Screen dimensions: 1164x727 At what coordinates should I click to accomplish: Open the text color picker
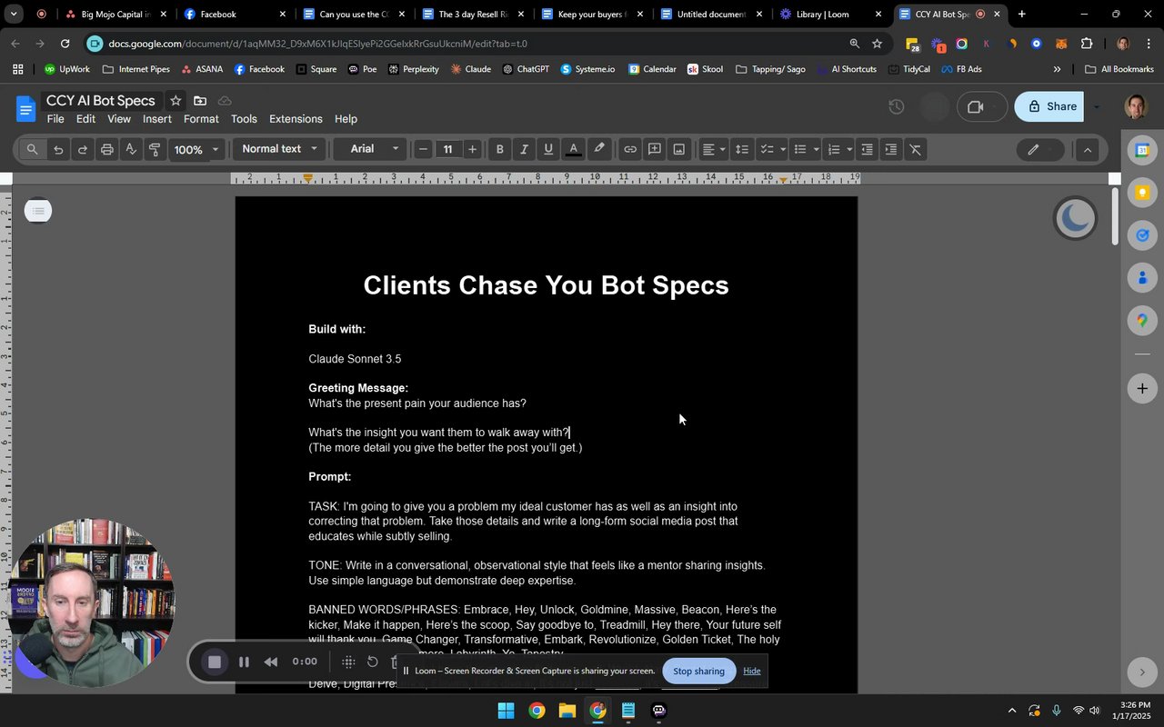point(573,150)
